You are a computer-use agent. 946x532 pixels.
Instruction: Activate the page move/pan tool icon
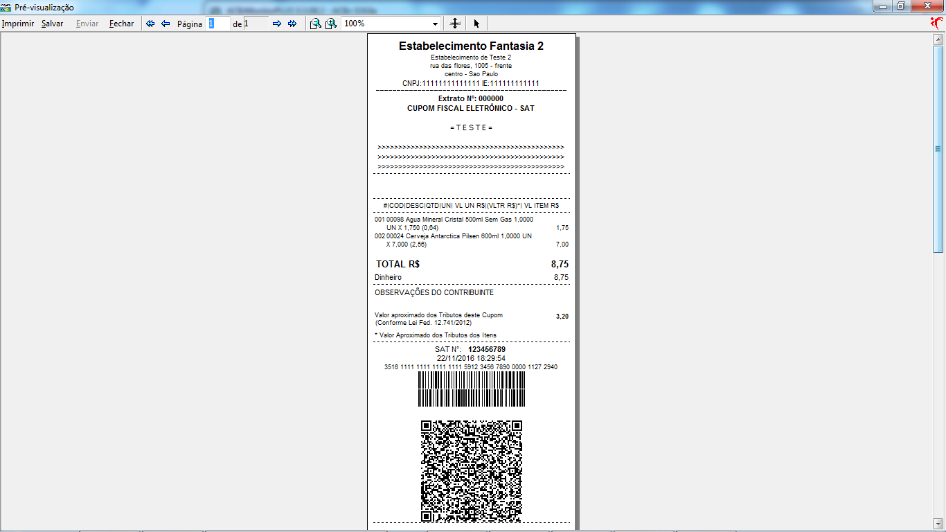[x=455, y=24]
